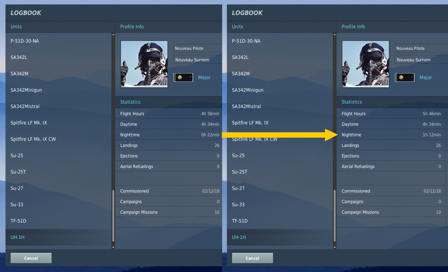Click Nighttime 0h 22min value, left Logbook
448x272 pixels.
pyautogui.click(x=210, y=135)
